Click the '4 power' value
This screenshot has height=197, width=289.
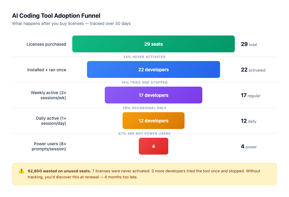point(249,146)
